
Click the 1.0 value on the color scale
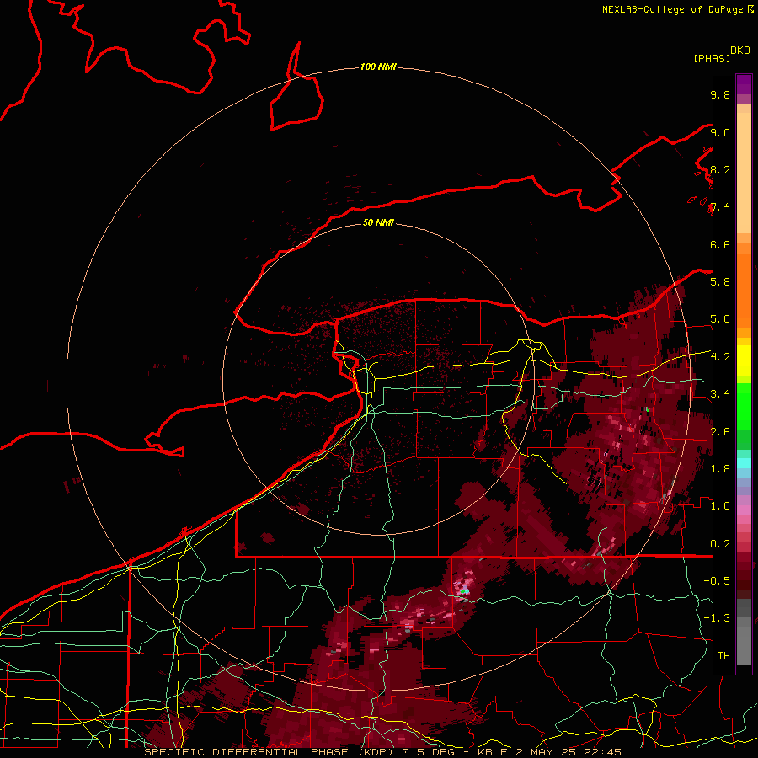pyautogui.click(x=720, y=505)
